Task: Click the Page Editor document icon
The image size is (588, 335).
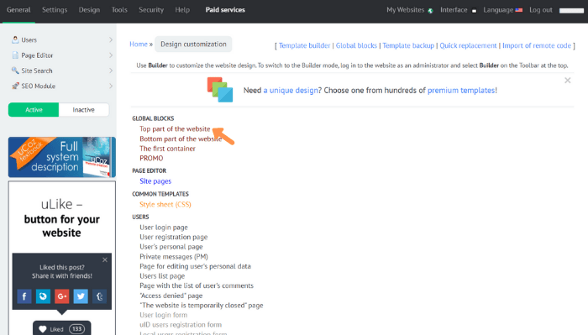Action: 15,55
